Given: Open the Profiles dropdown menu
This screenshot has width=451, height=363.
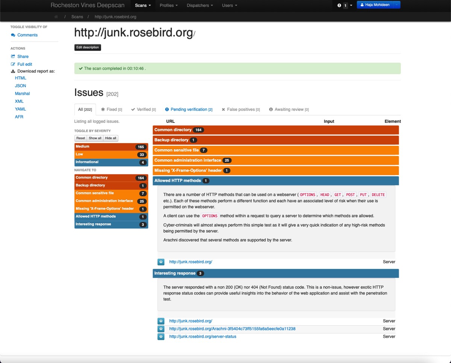Looking at the screenshot, I should (168, 6).
